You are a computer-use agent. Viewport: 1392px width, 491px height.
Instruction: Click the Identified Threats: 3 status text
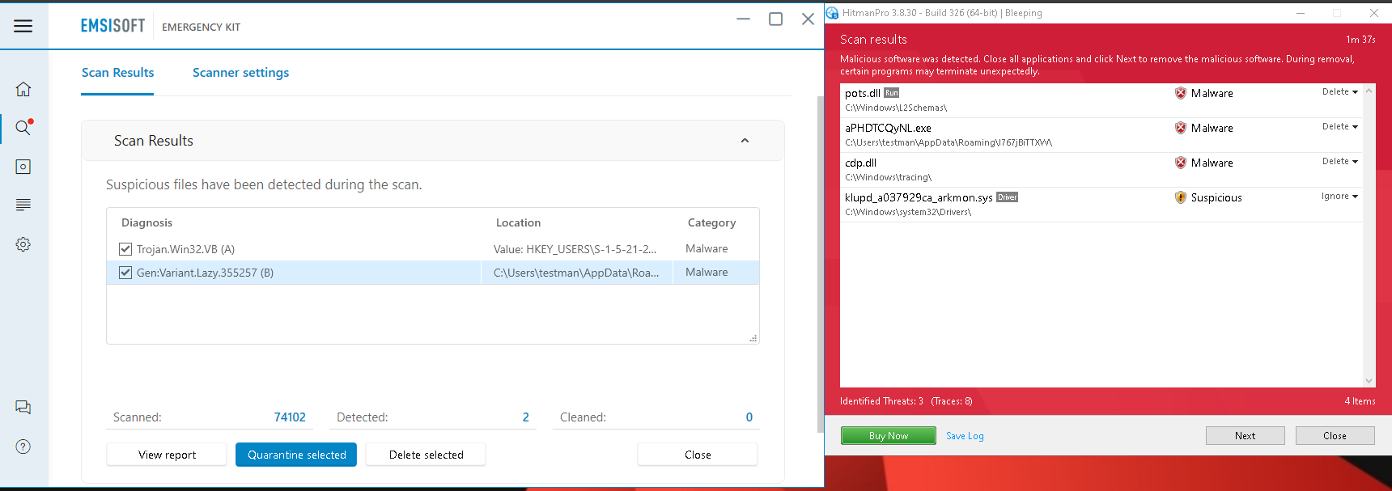tap(881, 401)
